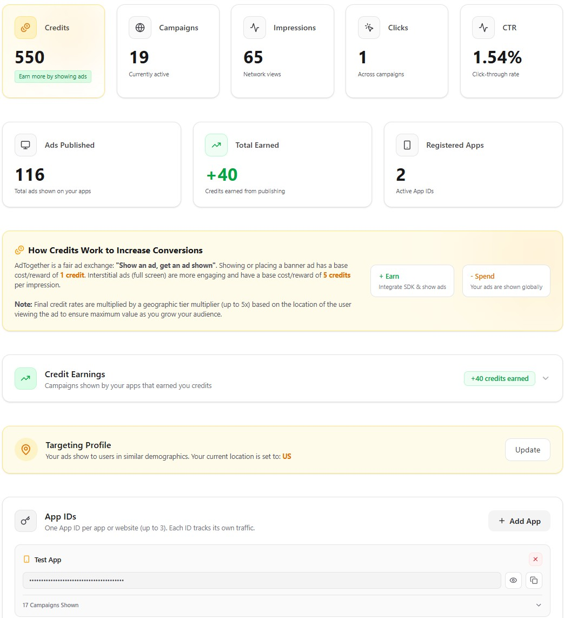Copy the Test App ID
The image size is (564, 618).
click(534, 580)
